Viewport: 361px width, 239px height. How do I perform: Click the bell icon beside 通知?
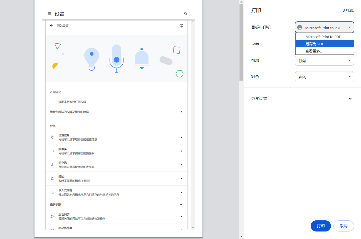coord(52,179)
